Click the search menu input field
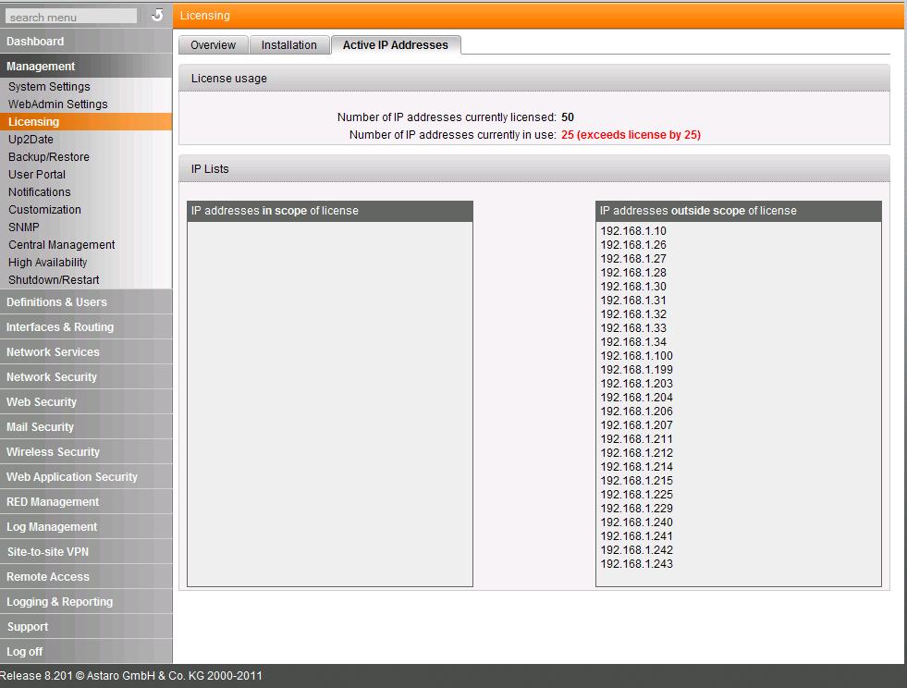This screenshot has height=688, width=907. point(71,17)
